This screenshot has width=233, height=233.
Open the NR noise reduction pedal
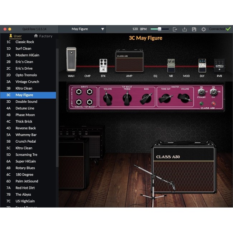[x=171, y=66]
